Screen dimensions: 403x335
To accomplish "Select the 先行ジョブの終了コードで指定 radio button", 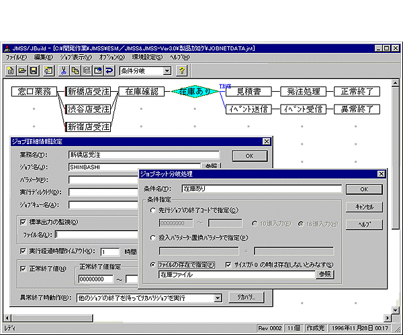I will point(154,210).
